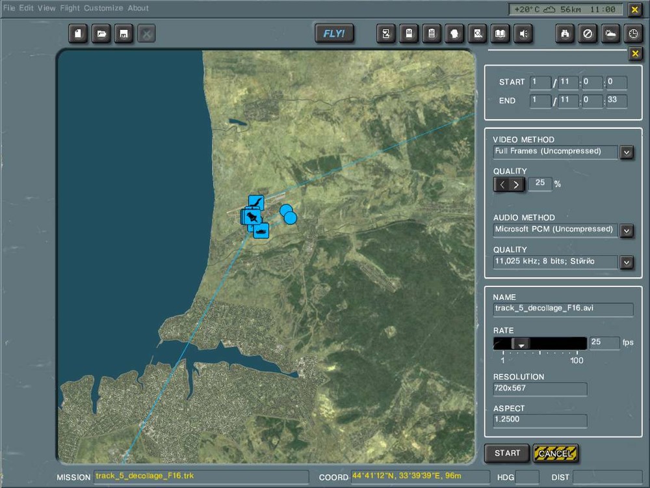Open the Flight menu
The image size is (650, 488).
point(70,8)
